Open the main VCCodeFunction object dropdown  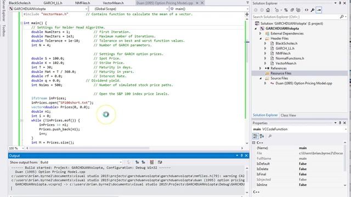pos(346,129)
